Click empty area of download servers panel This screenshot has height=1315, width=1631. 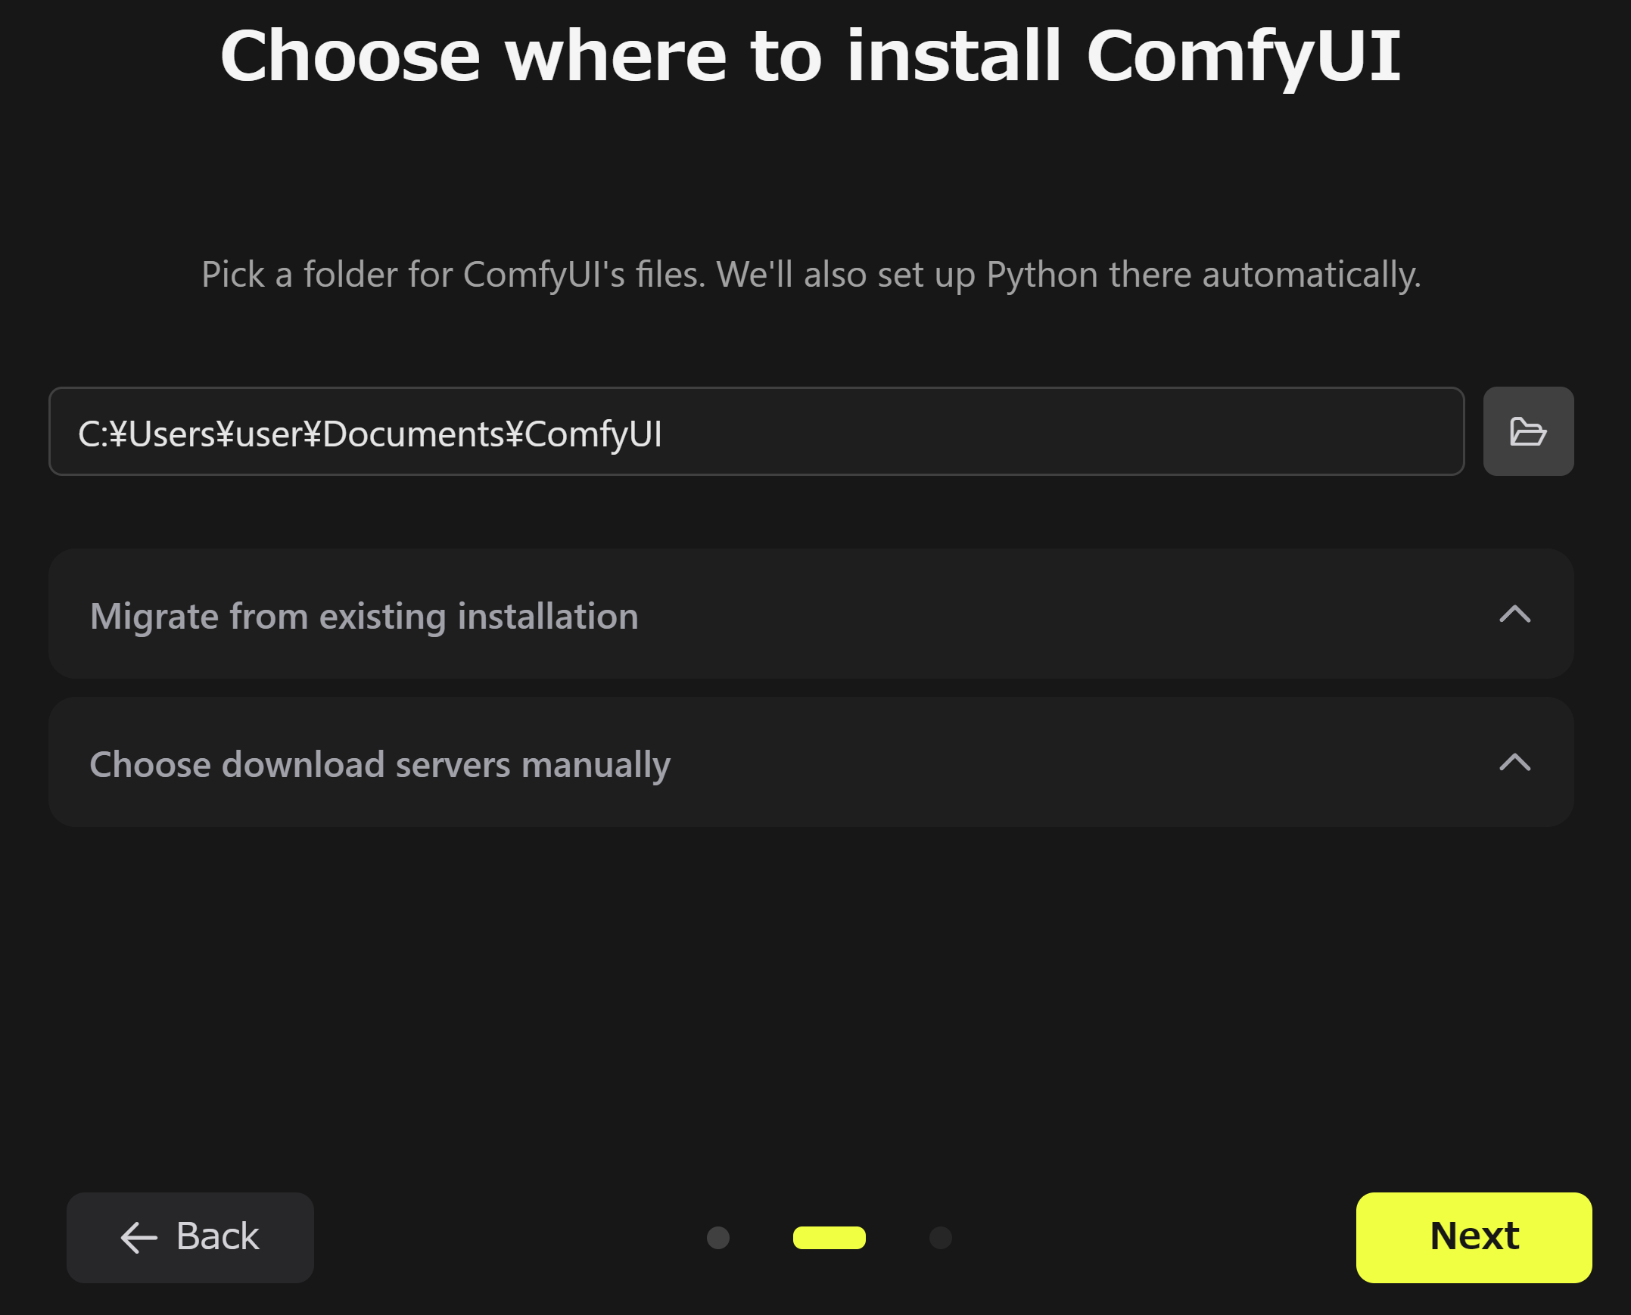coord(1060,763)
